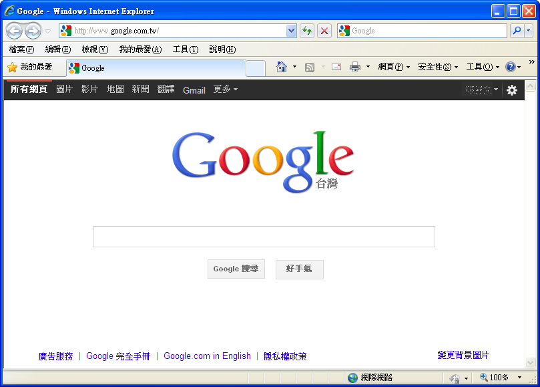Expand the address bar URL dropdown

coord(291,31)
